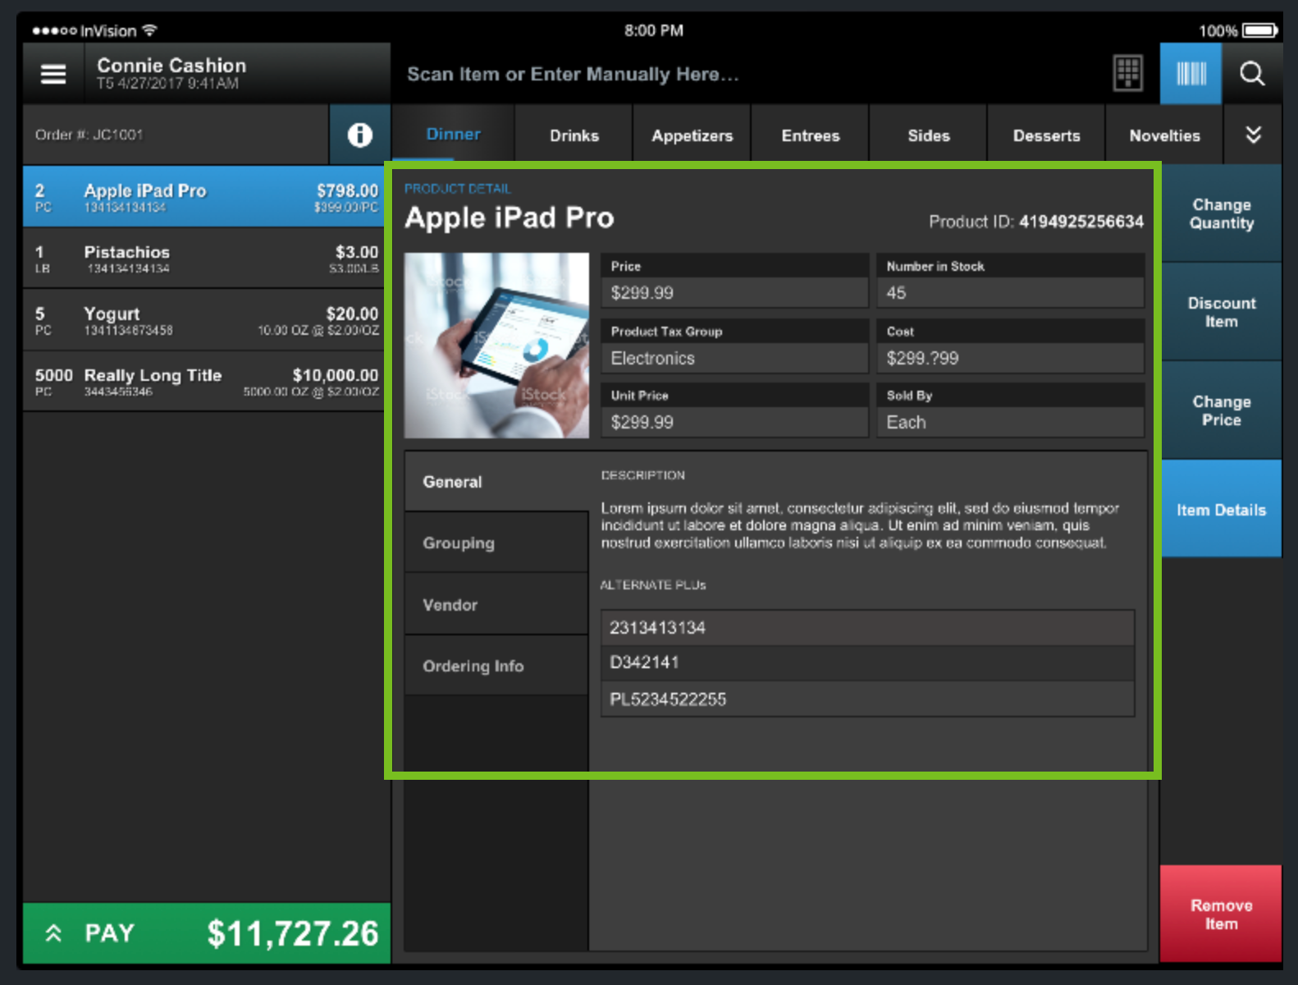Click the Cost field value
This screenshot has width=1298, height=985.
(x=1010, y=358)
